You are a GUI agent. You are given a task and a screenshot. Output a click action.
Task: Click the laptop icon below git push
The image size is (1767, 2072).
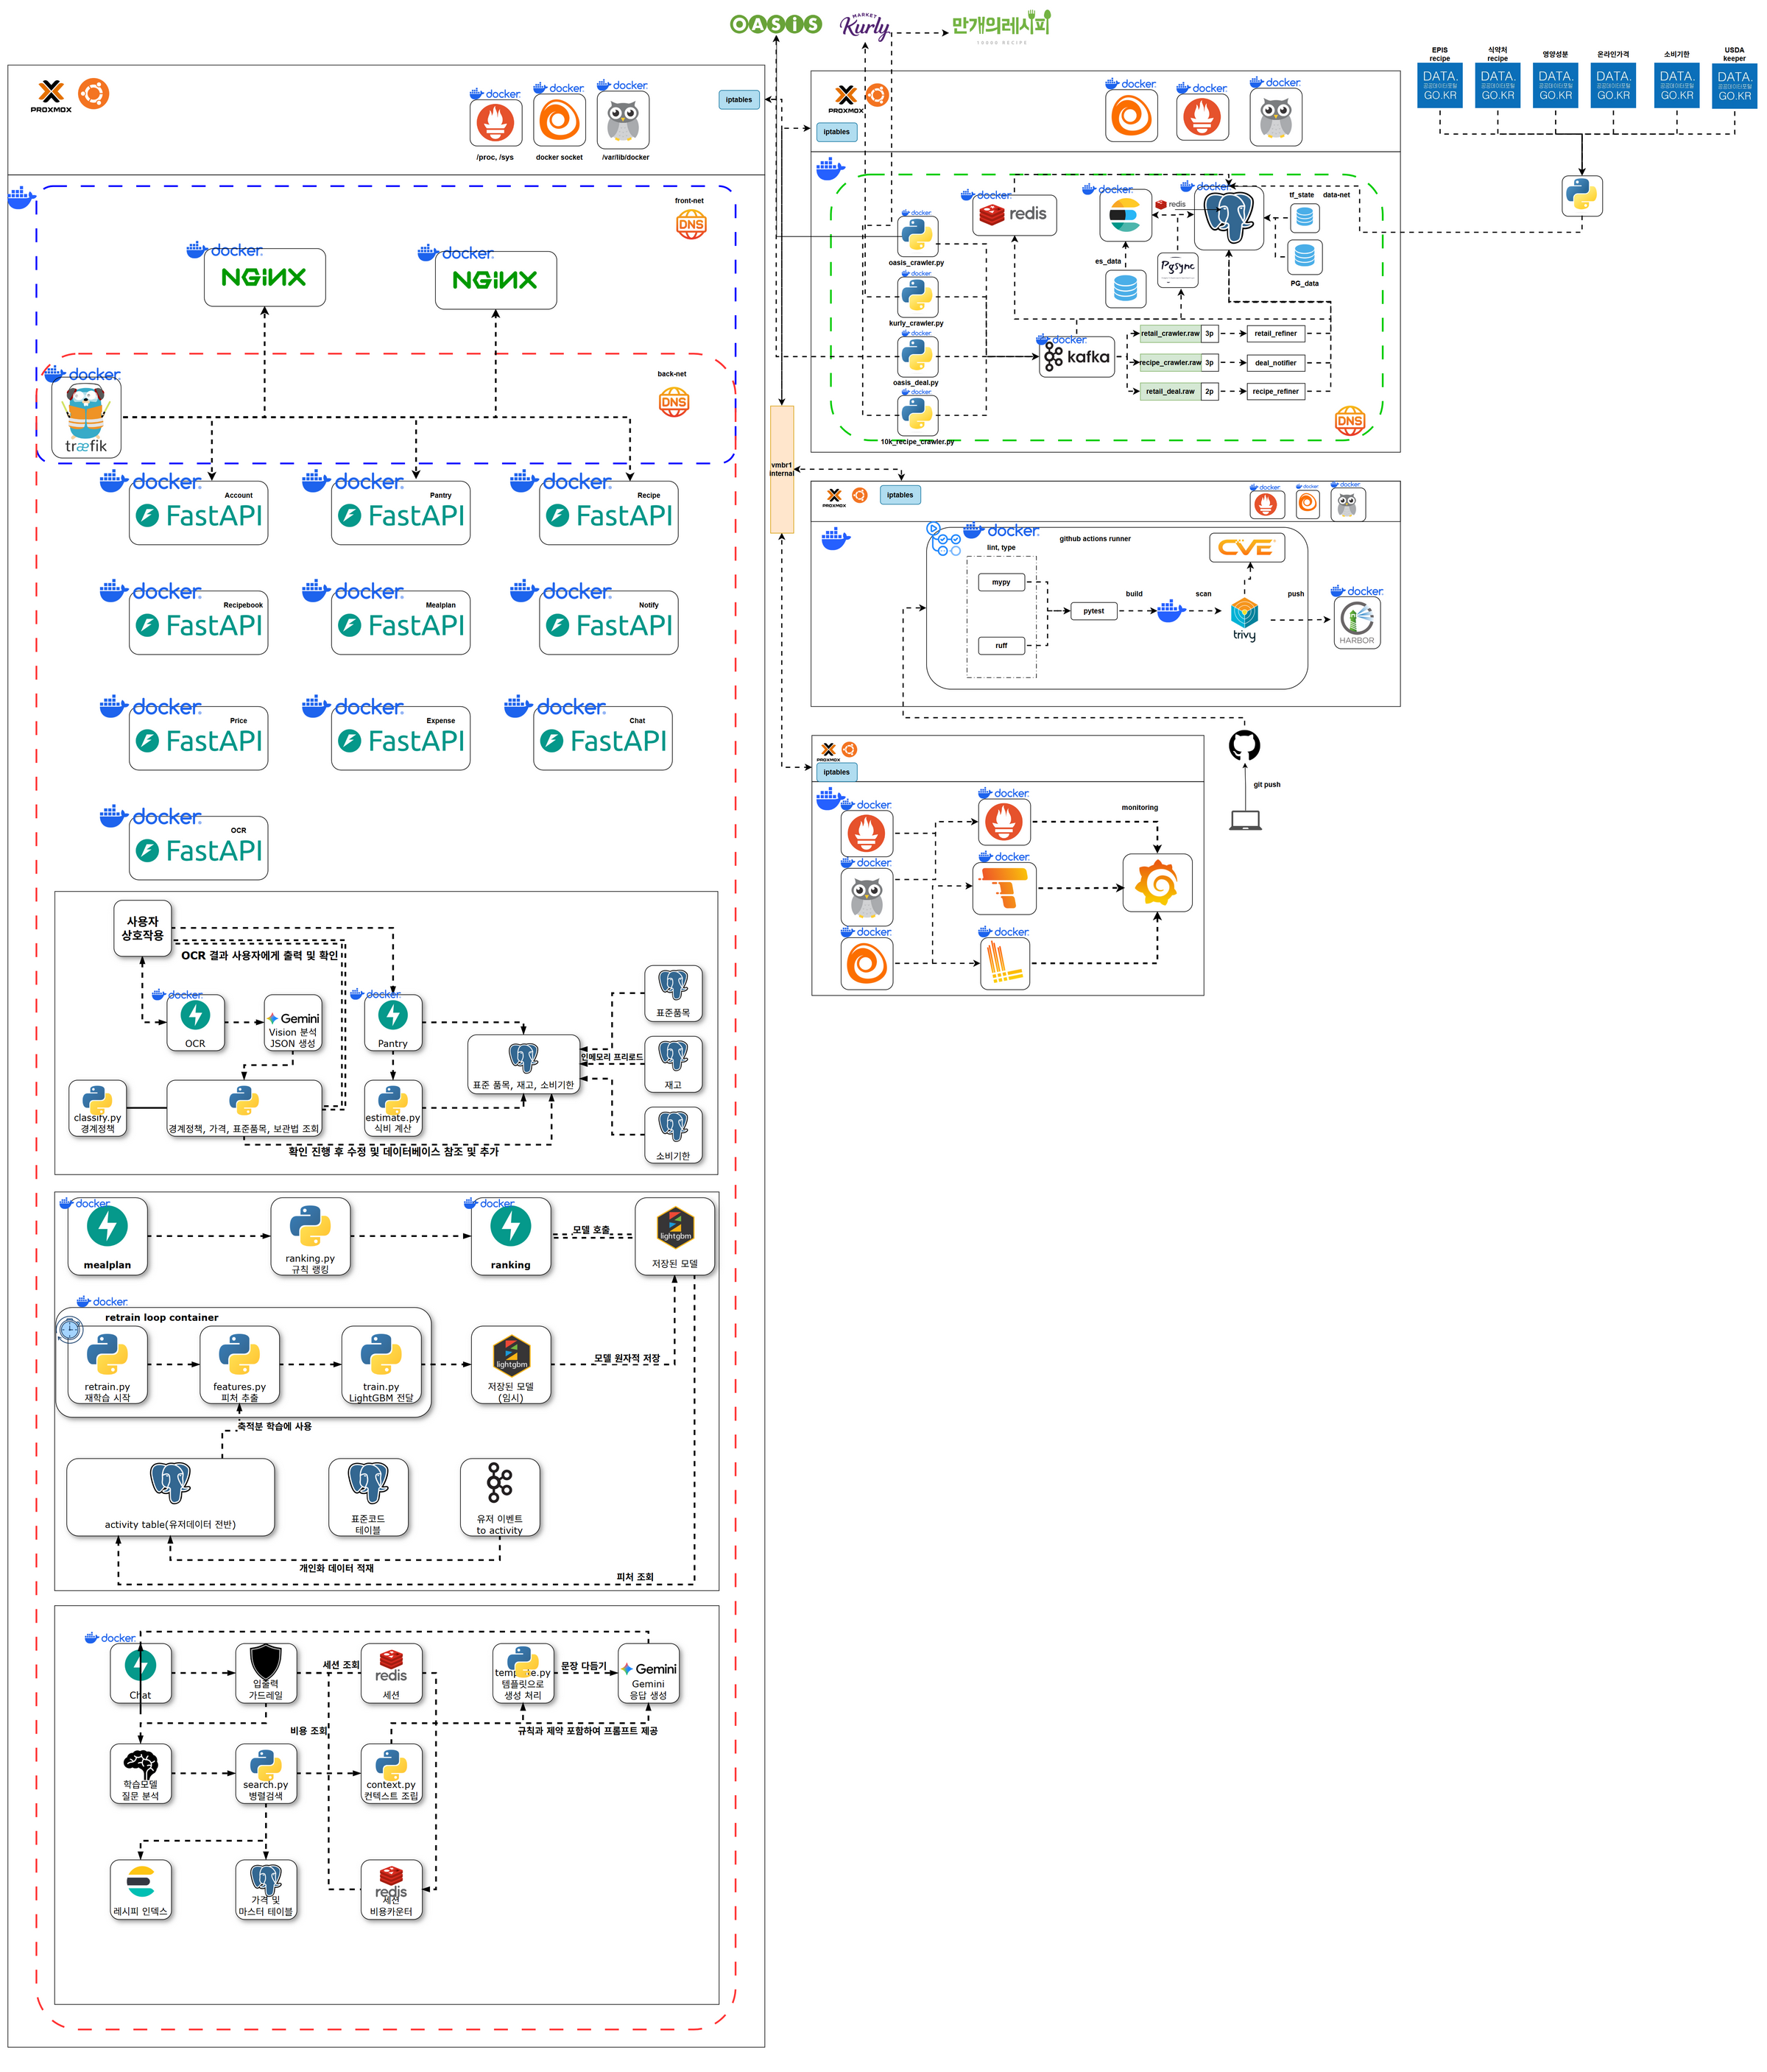coord(1245,820)
